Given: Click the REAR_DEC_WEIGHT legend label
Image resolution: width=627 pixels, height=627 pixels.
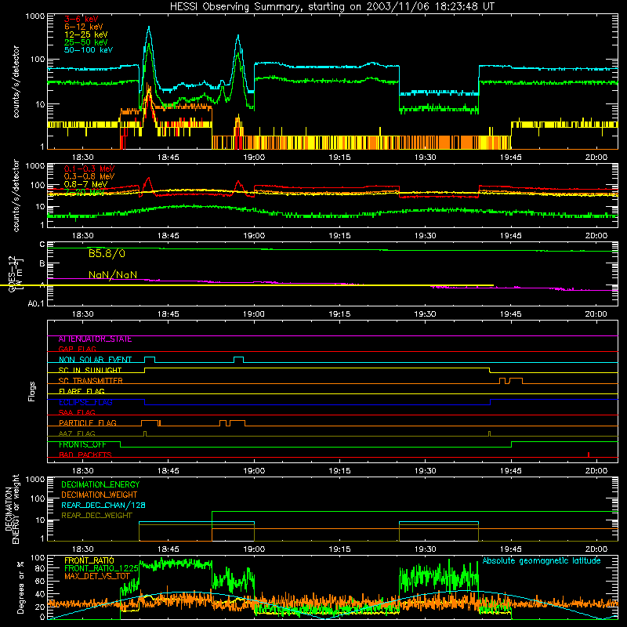Looking at the screenshot, I should [x=96, y=516].
